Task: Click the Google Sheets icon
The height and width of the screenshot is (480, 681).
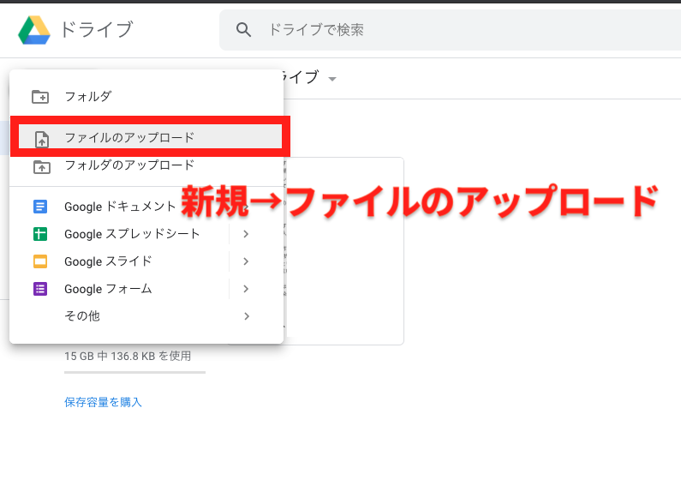Action: tap(40, 234)
